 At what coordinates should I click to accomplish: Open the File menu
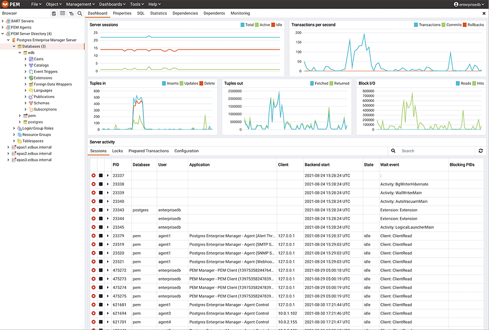pos(36,4)
